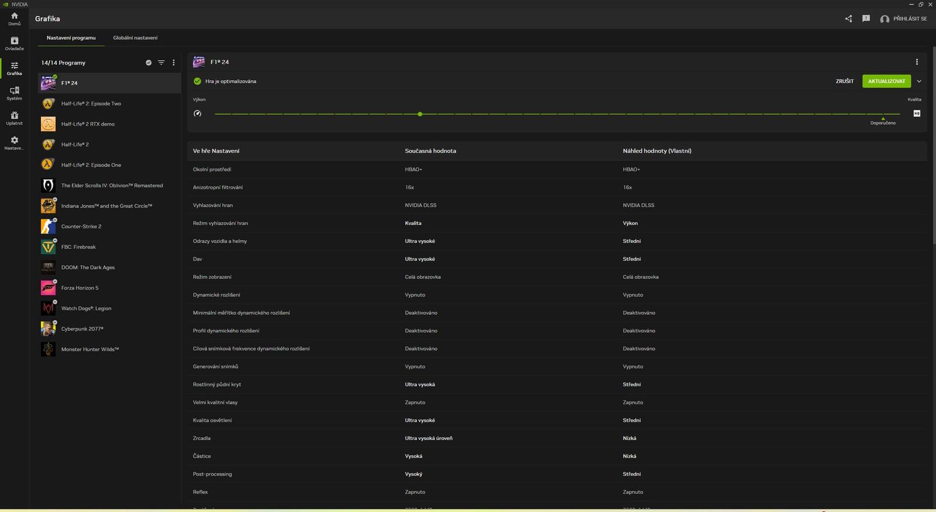Click the Současná hodnota column header
Image resolution: width=936 pixels, height=512 pixels.
tap(431, 151)
